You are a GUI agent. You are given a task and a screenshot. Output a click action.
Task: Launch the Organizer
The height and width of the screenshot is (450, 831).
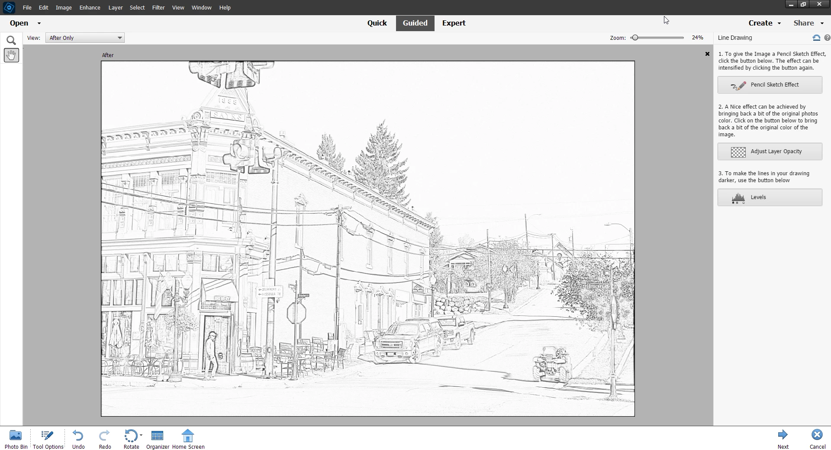(x=158, y=439)
